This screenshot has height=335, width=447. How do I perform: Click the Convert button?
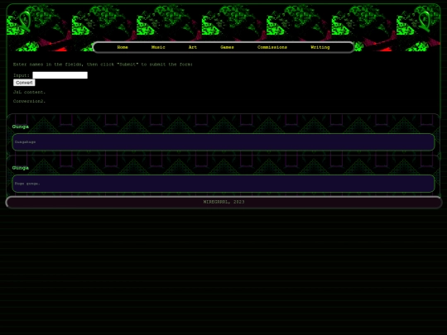[24, 83]
